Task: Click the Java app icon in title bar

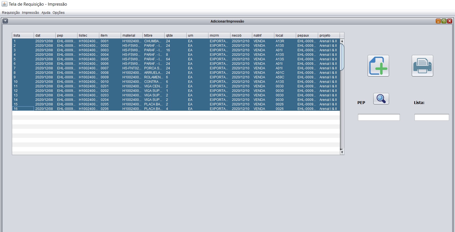Action: pos(4,4)
